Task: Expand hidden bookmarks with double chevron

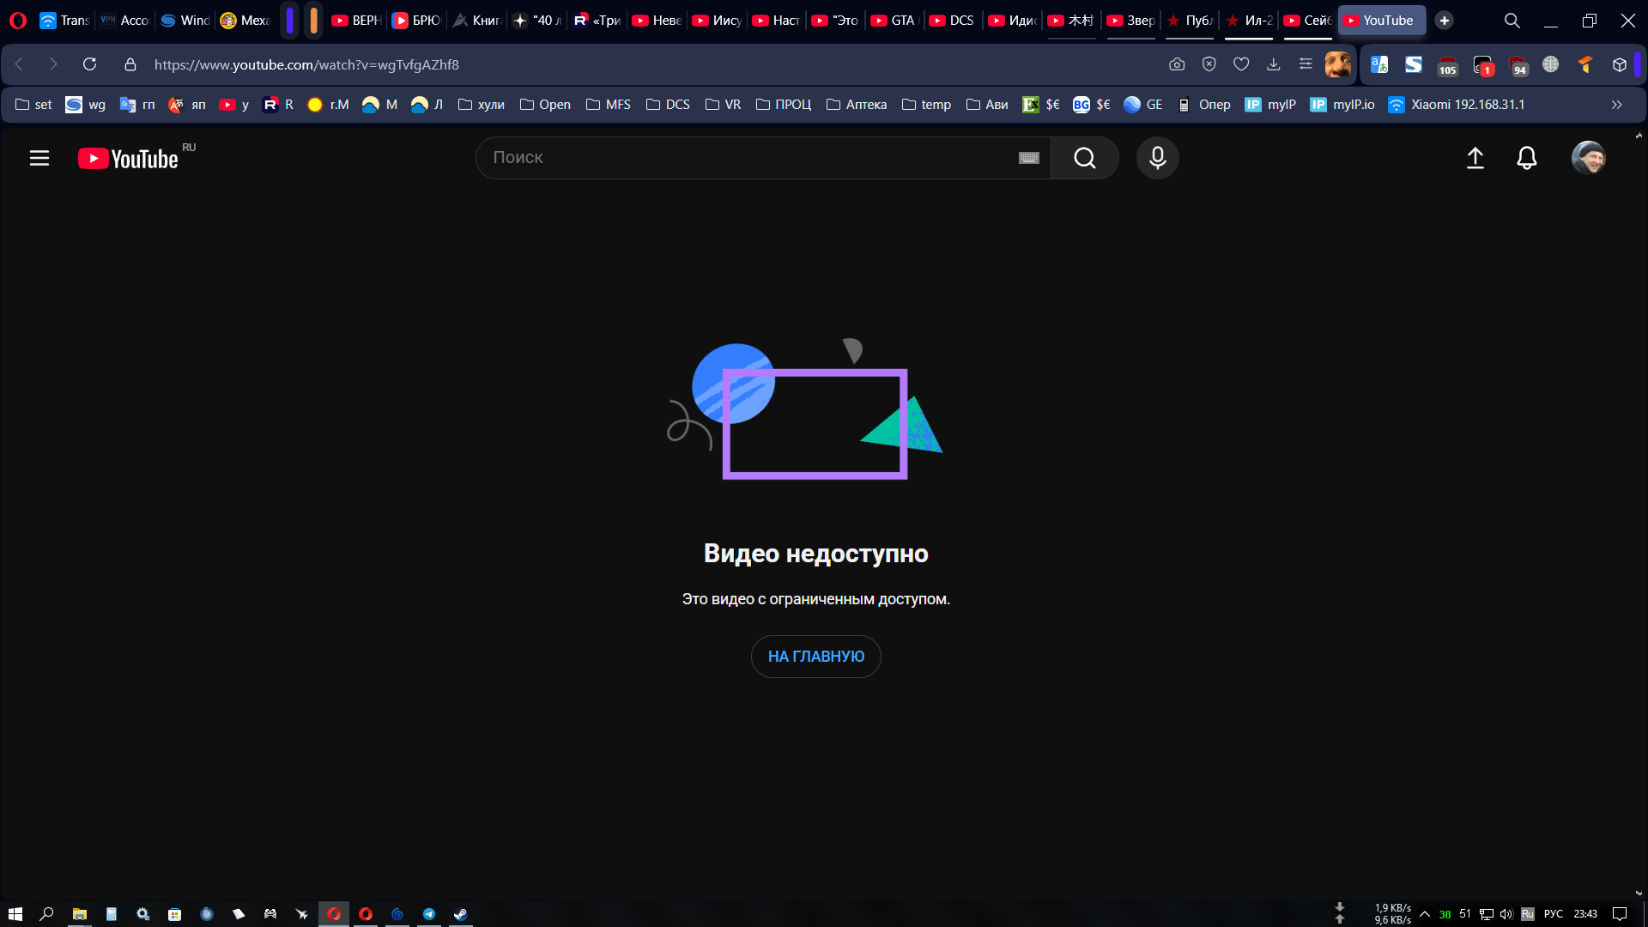Action: point(1616,105)
